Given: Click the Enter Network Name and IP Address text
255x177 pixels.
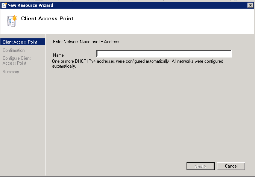Looking at the screenshot, I should coord(86,42).
